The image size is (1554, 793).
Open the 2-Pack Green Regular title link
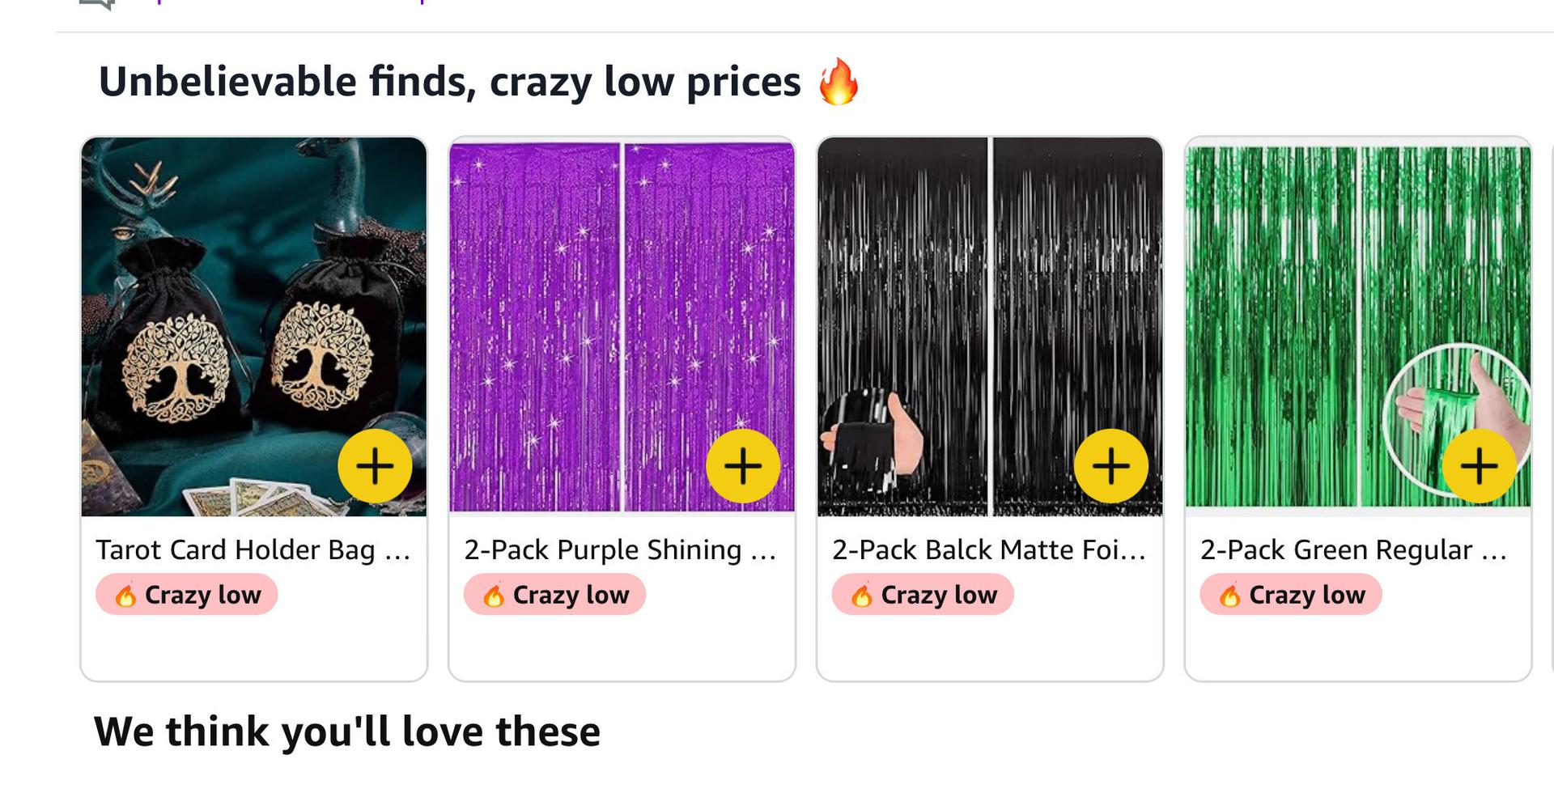click(x=1354, y=550)
